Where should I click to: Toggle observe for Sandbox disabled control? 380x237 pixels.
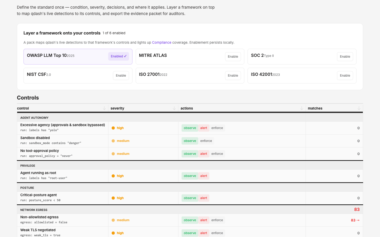click(x=190, y=141)
